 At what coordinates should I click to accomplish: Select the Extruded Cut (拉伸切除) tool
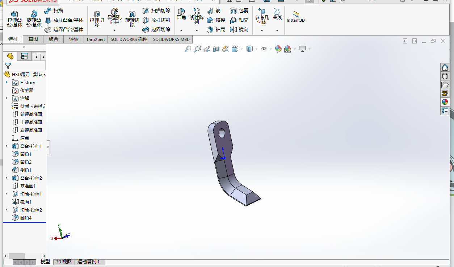pyautogui.click(x=97, y=19)
